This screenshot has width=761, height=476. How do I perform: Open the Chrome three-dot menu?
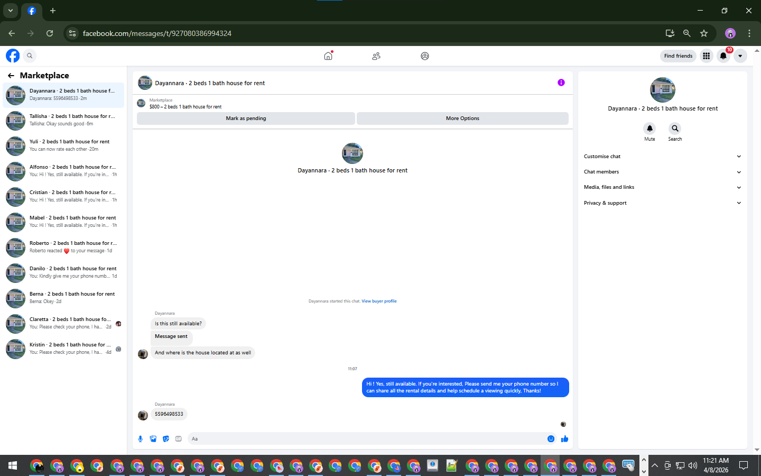749,33
